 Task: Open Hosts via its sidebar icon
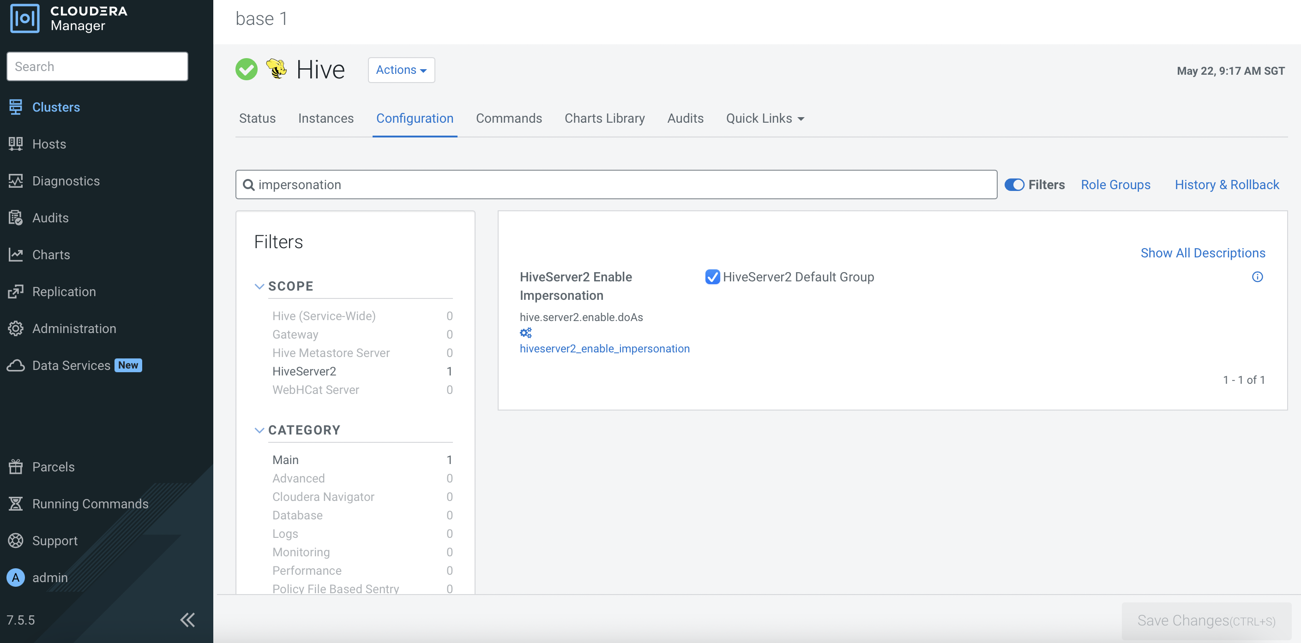click(x=16, y=144)
